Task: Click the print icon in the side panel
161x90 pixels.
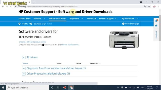Action: pyautogui.click(x=156, y=25)
